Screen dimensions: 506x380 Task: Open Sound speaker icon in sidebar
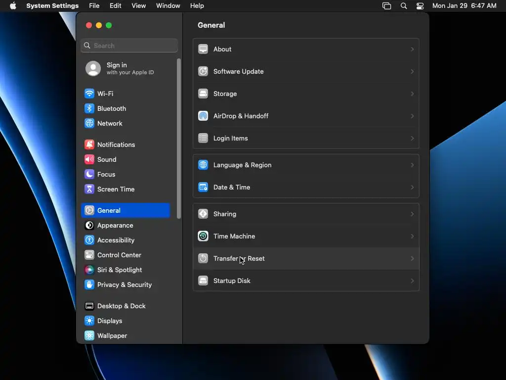click(89, 160)
